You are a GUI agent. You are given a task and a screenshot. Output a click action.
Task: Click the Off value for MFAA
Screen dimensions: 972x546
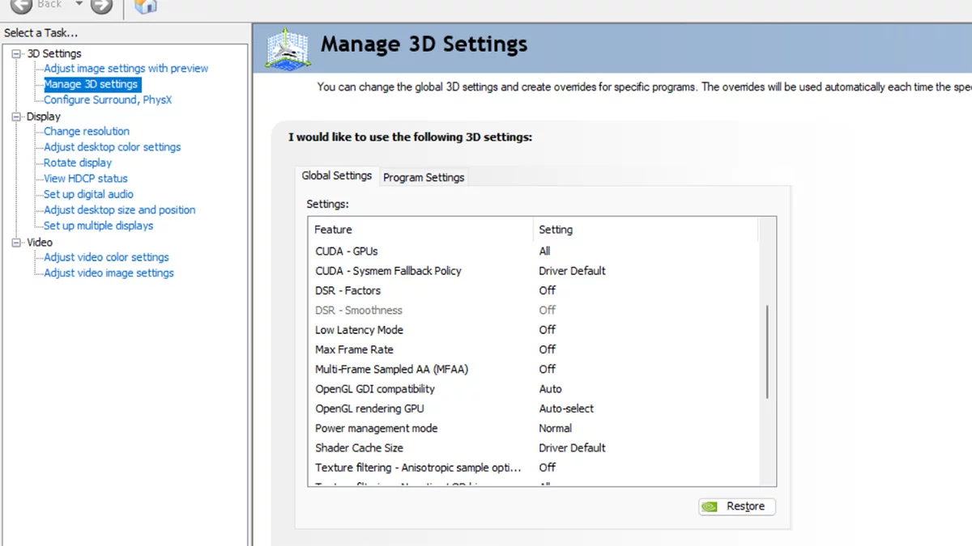pyautogui.click(x=547, y=369)
